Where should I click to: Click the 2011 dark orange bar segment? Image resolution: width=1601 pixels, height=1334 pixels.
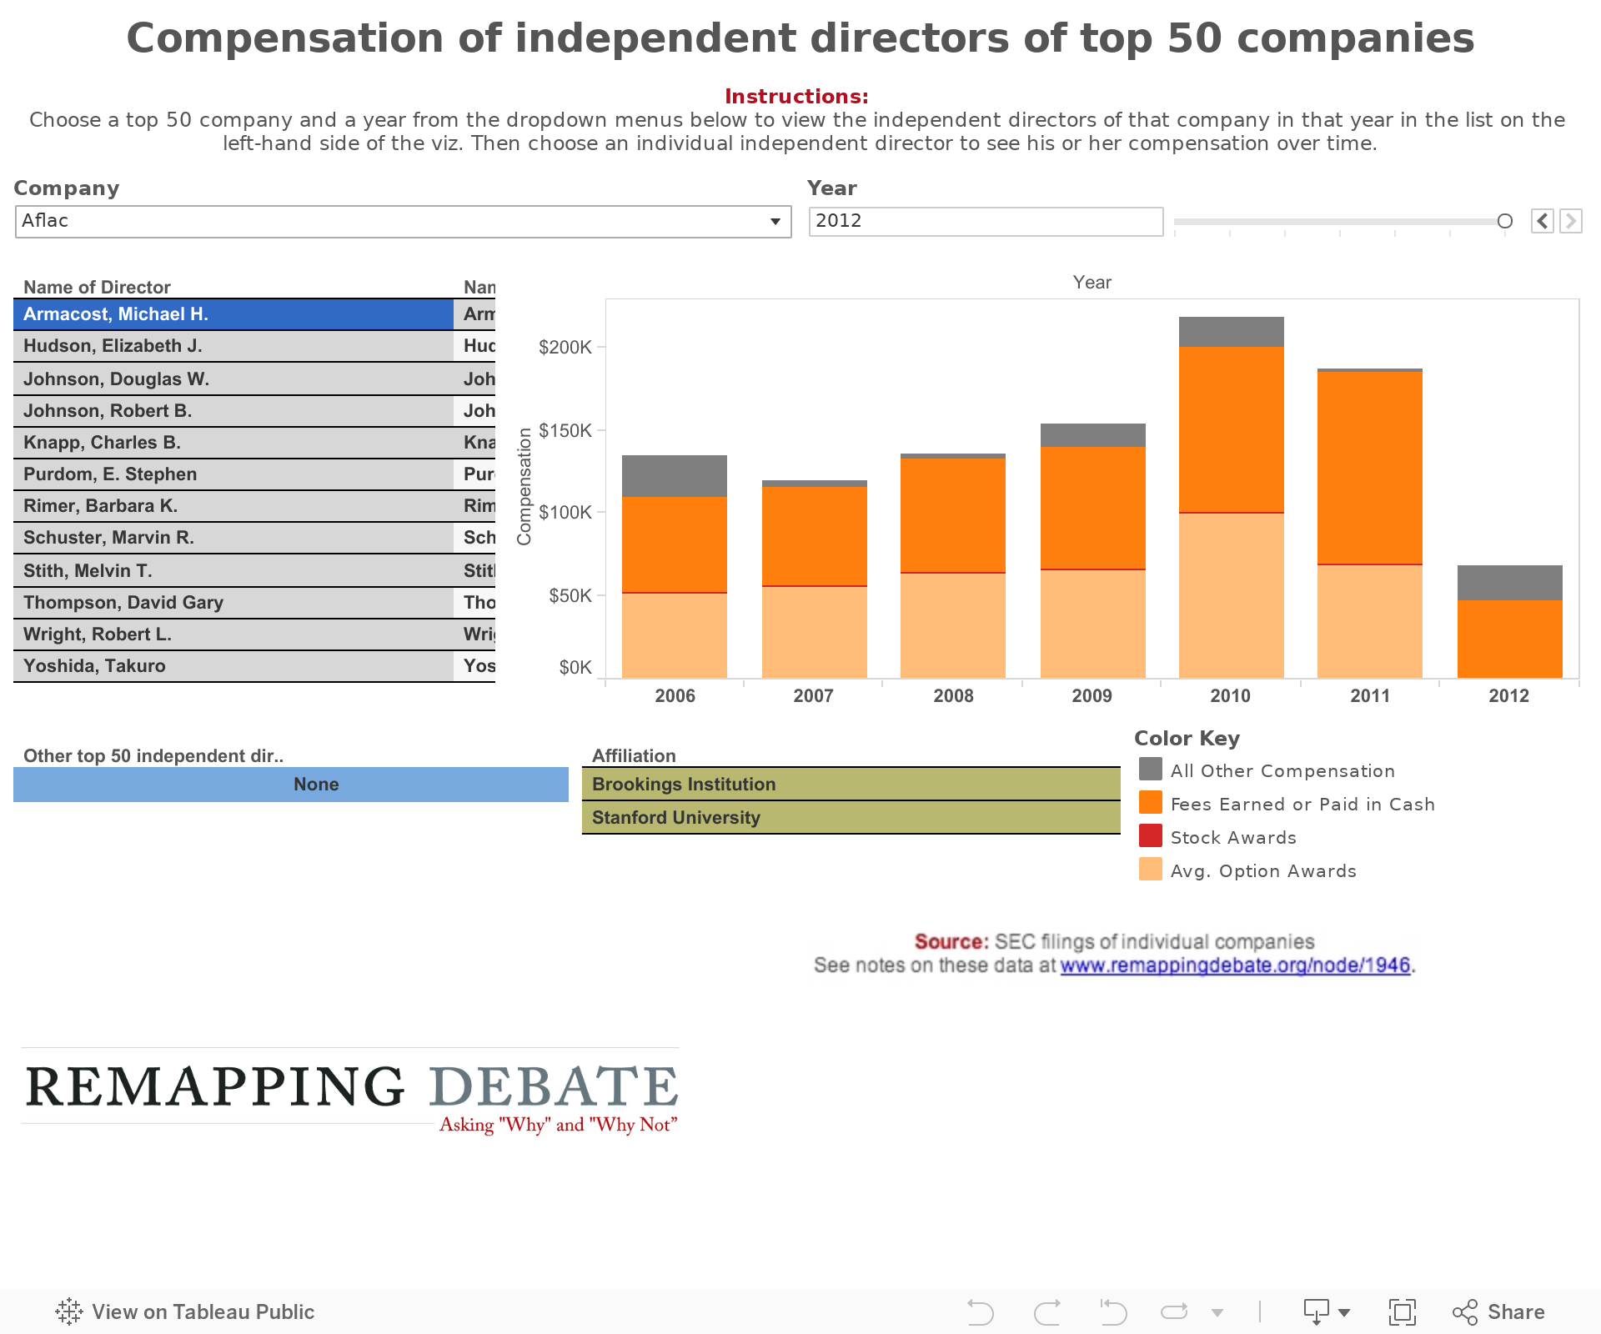[x=1370, y=468]
